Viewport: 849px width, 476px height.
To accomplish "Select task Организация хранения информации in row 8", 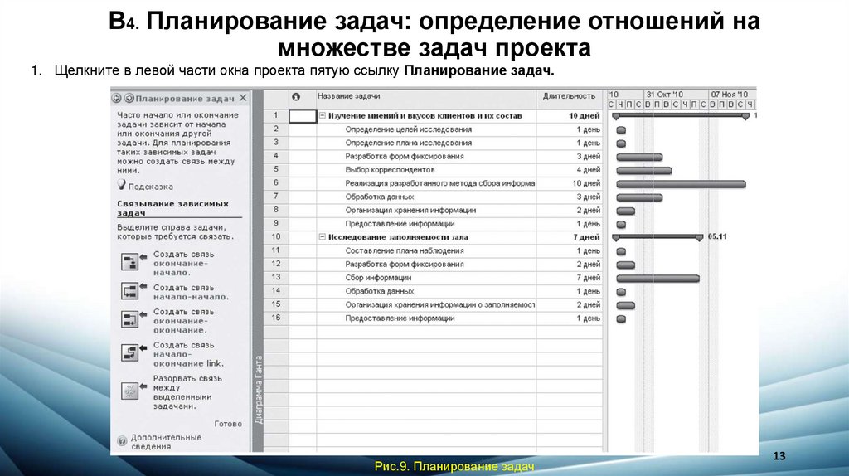I will click(410, 210).
